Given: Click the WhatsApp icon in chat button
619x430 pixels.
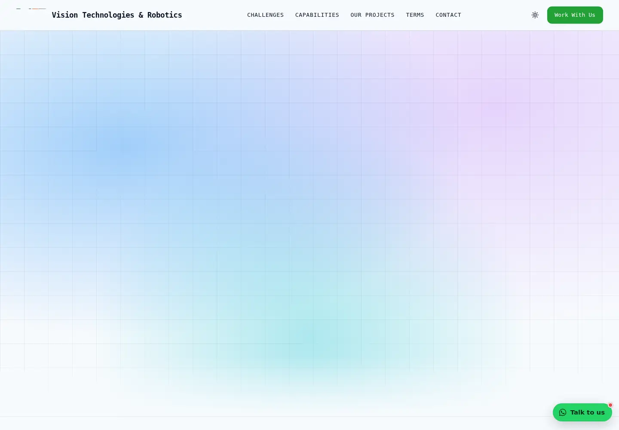Looking at the screenshot, I should point(563,412).
